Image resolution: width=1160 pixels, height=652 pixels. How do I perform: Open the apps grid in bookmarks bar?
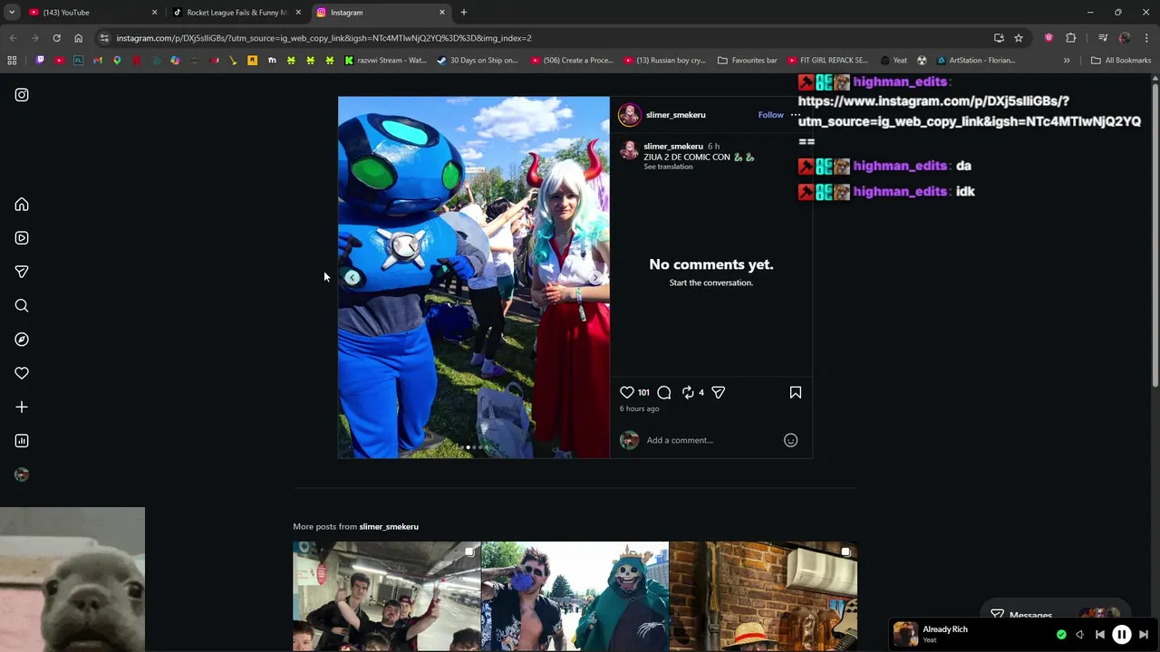pos(12,61)
